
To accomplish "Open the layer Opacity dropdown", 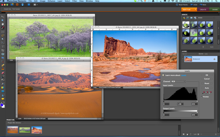I will point(206,54).
